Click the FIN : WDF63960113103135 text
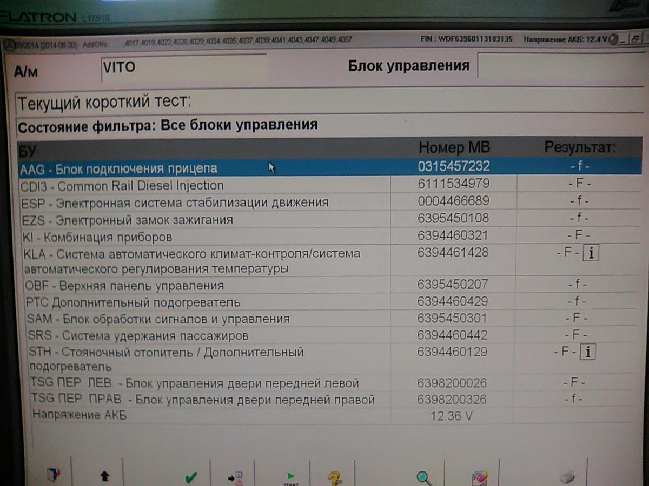 point(466,39)
